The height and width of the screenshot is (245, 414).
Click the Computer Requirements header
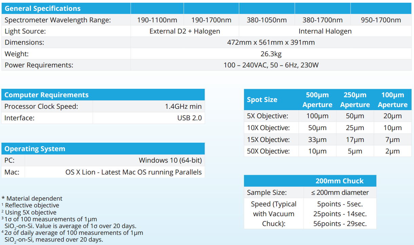pyautogui.click(x=46, y=95)
